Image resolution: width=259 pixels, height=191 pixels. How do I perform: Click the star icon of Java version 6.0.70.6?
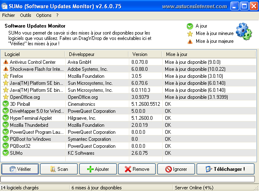[6, 83]
